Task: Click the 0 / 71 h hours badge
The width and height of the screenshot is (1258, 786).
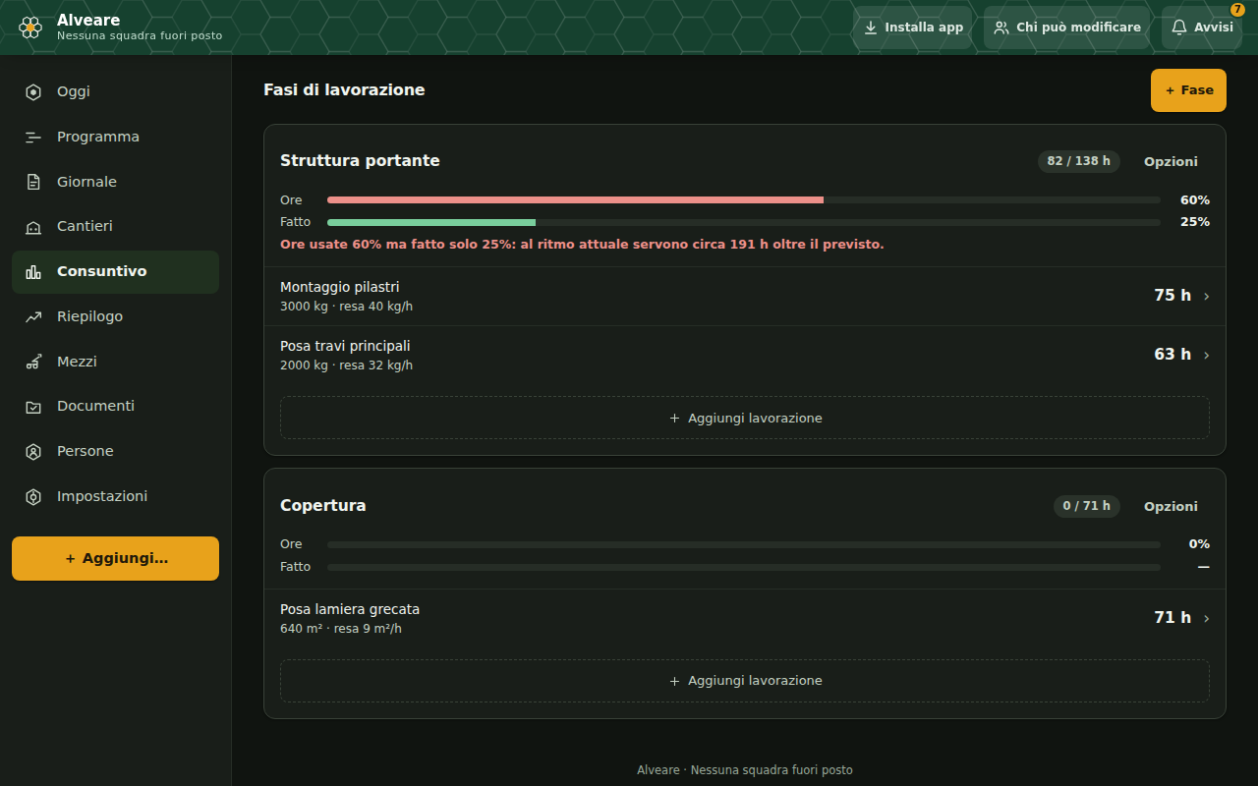Action: (1086, 506)
